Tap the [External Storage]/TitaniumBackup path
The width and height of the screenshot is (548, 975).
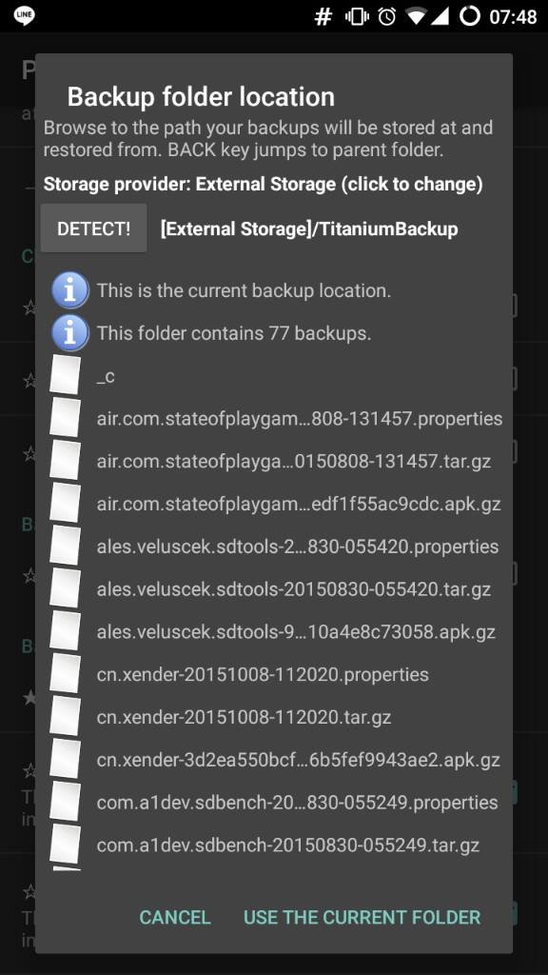tap(309, 229)
